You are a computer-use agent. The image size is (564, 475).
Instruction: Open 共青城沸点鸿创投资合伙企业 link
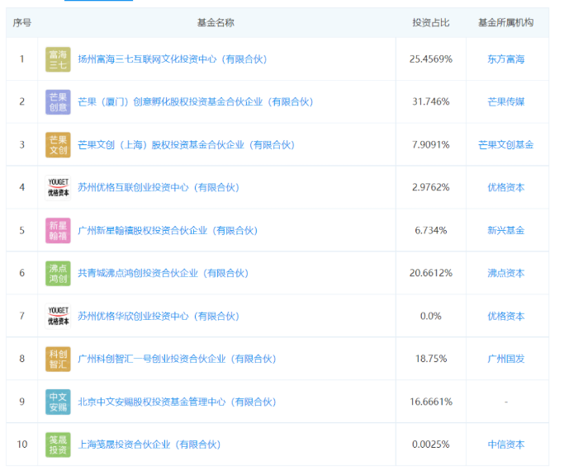pyautogui.click(x=164, y=273)
